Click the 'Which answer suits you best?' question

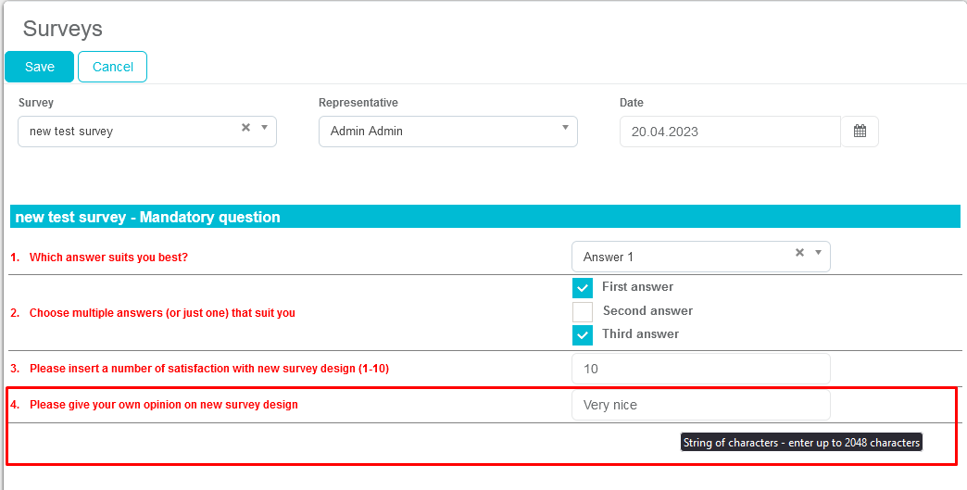click(x=108, y=258)
